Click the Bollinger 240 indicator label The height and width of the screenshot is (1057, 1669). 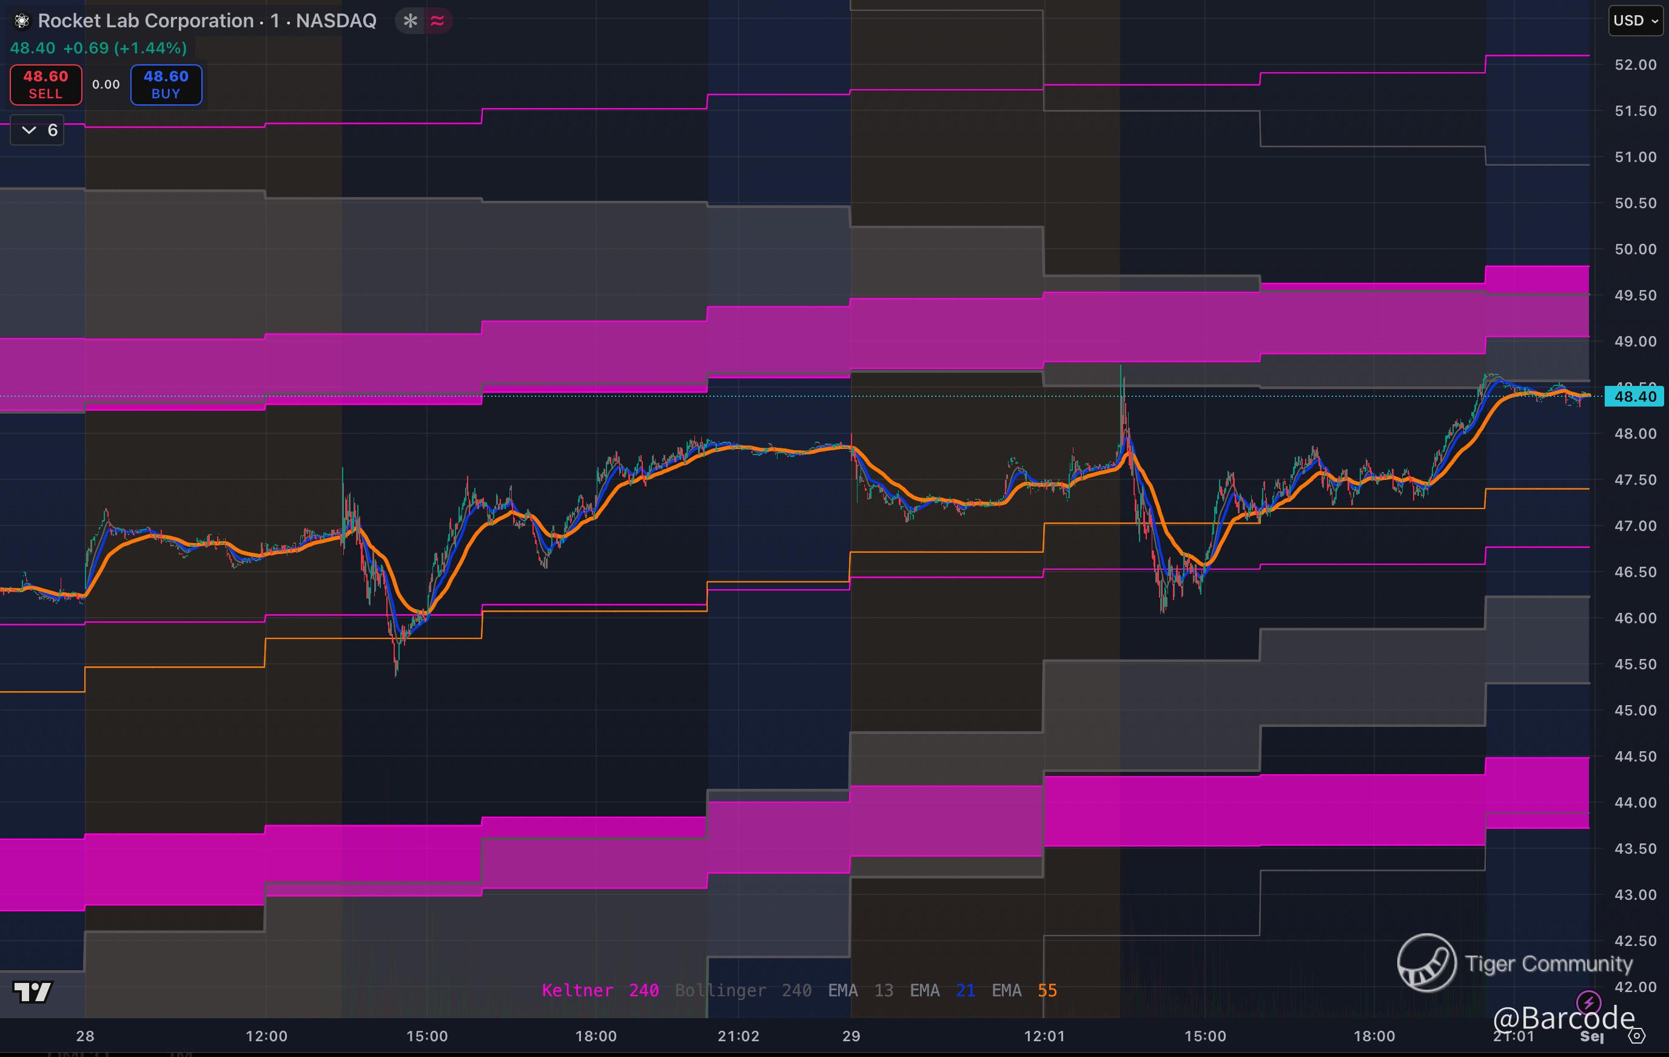(x=743, y=990)
